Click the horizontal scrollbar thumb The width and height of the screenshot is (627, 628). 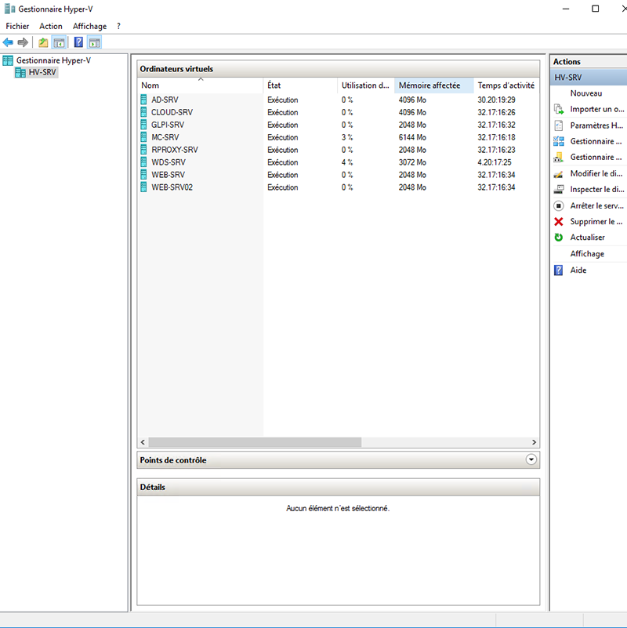point(255,442)
